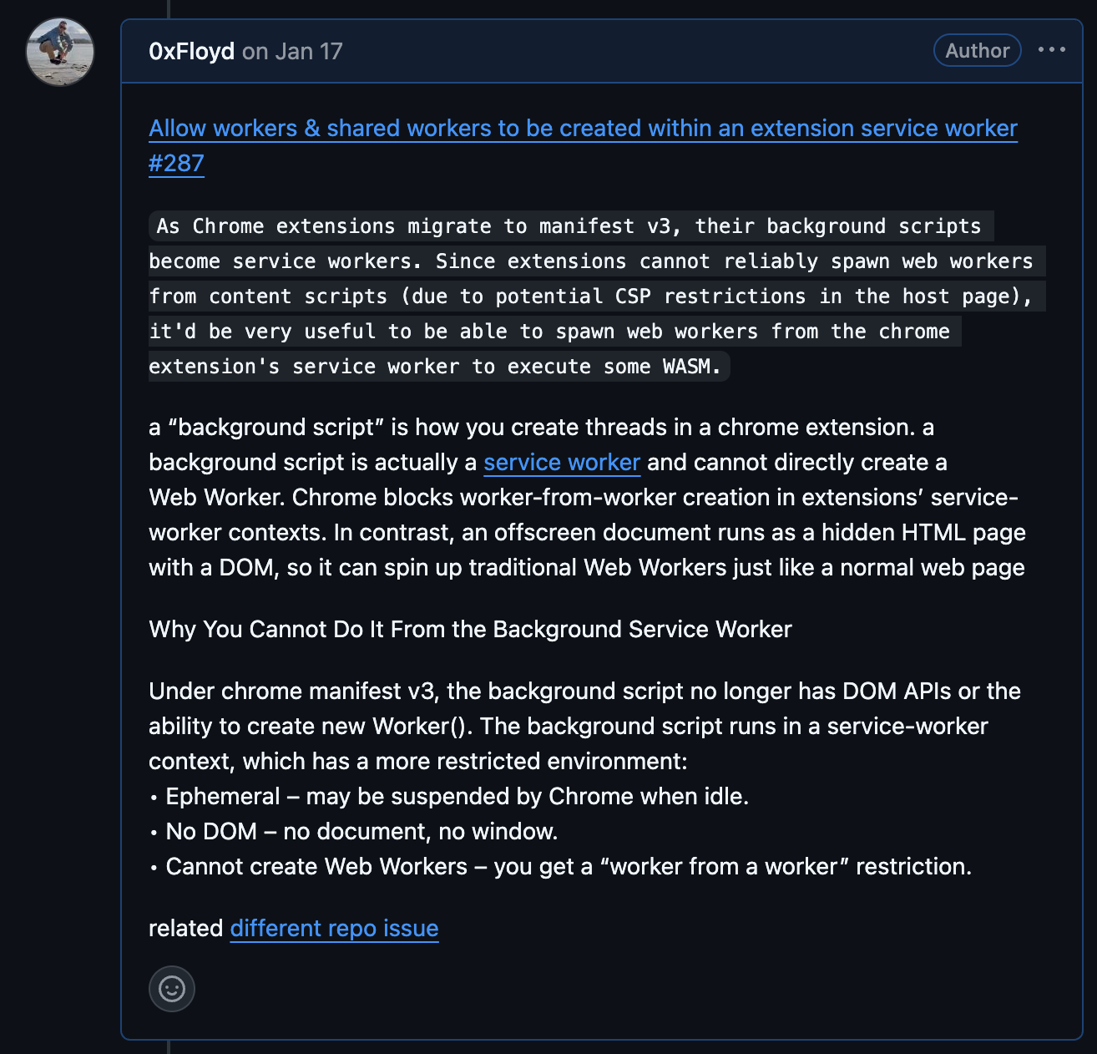
Task: Click the "Why You Cannot Do It" heading line
Action: (470, 630)
